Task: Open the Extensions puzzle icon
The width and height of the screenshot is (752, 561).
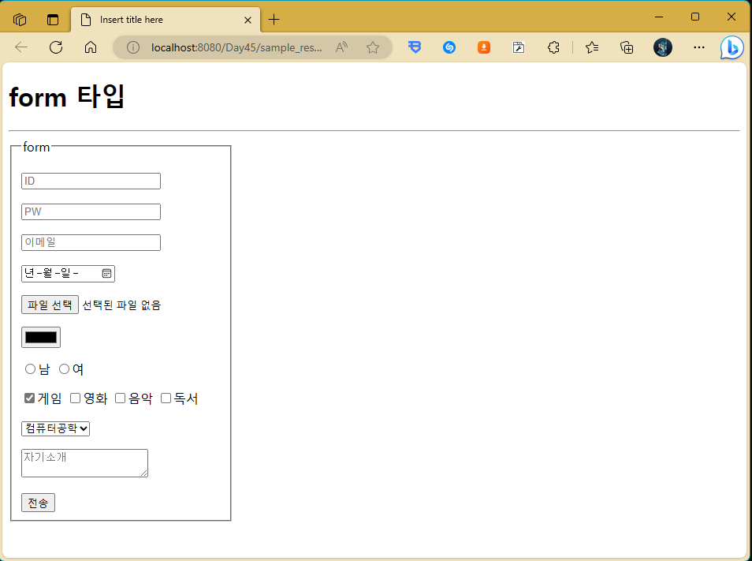Action: click(553, 47)
